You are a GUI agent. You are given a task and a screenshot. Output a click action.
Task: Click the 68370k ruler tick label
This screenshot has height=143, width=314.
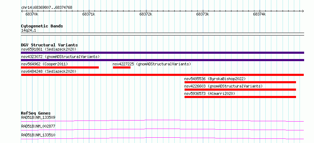(32, 14)
